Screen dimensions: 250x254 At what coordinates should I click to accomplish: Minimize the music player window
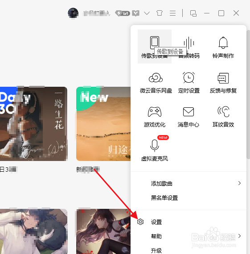[207, 13]
